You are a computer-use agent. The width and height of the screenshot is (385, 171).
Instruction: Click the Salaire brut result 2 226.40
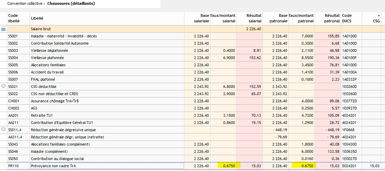click(254, 29)
